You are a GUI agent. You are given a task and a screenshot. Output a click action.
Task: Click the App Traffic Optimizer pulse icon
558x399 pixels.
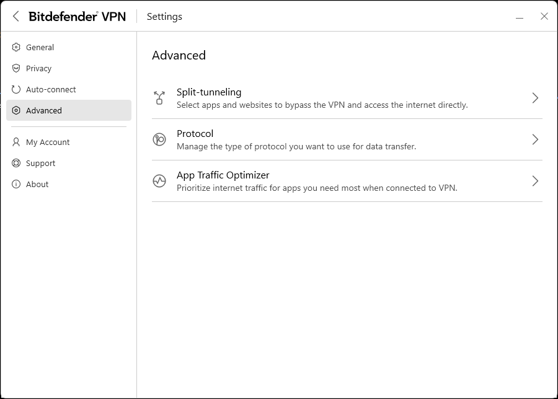159,181
